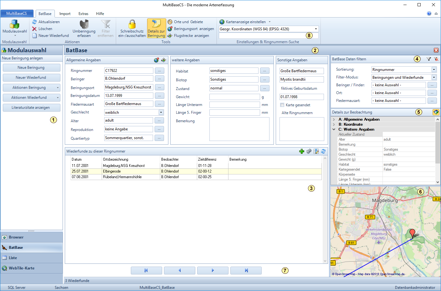Viewport: 441px width, 291px height.
Task: Click the Neuer Wiederfund sidebar button
Action: (x=31, y=78)
